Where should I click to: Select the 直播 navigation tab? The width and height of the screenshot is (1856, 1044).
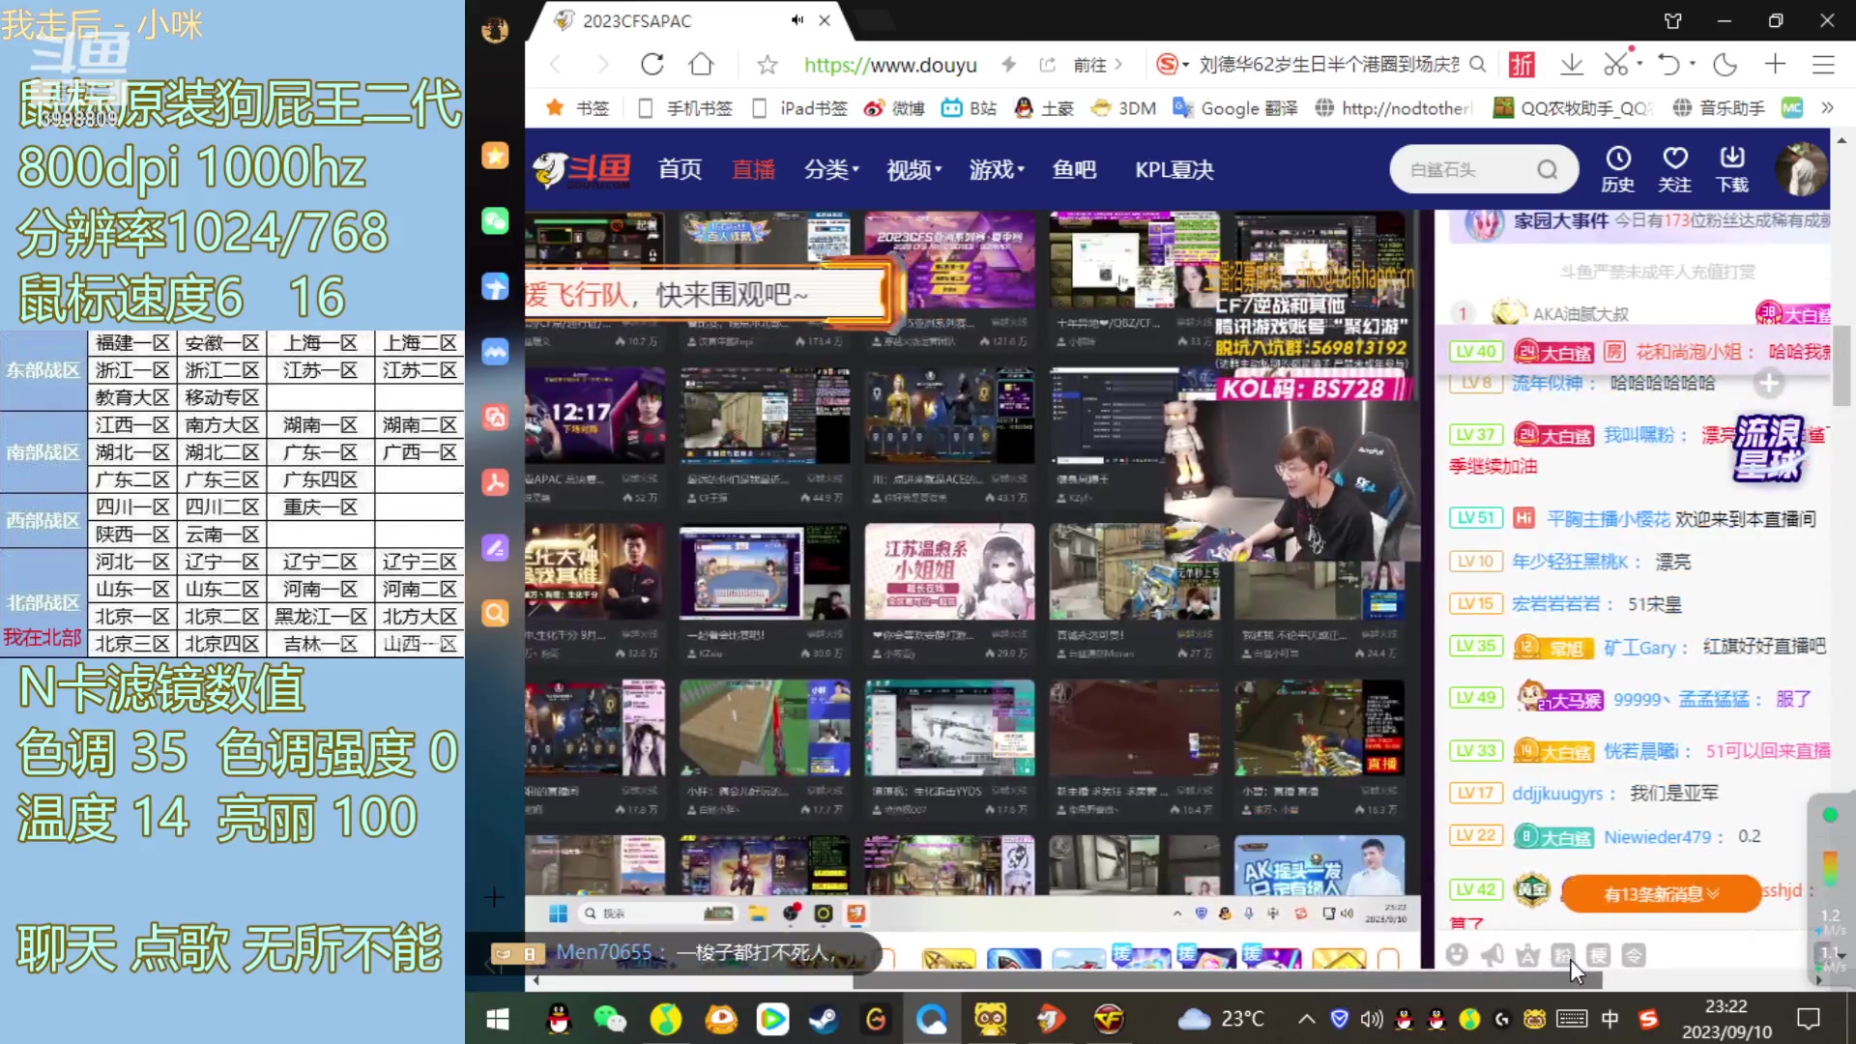tap(753, 170)
